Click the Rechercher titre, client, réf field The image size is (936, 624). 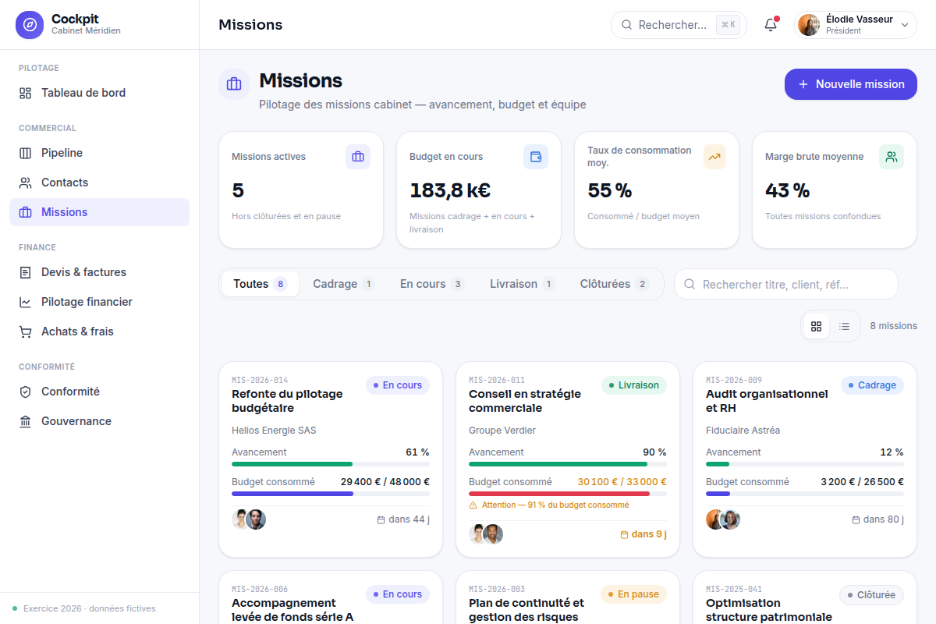tap(786, 285)
